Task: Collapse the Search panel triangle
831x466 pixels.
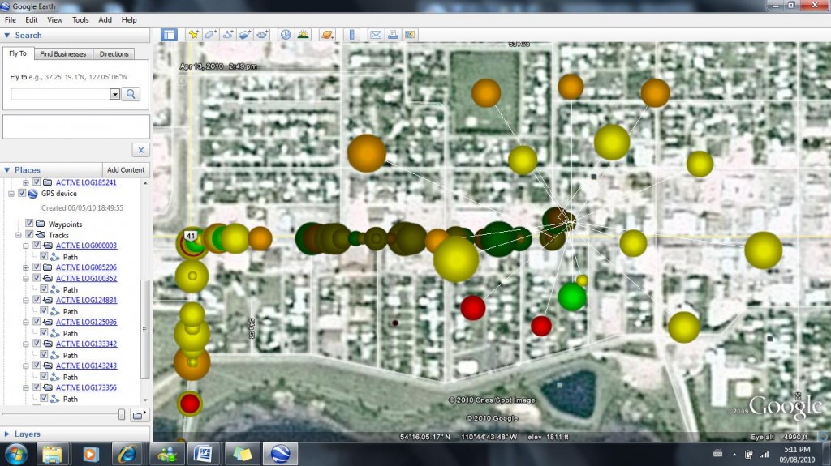Action: [7, 36]
